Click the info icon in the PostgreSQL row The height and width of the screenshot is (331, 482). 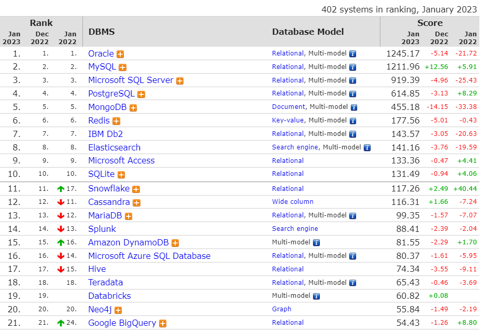click(x=352, y=94)
